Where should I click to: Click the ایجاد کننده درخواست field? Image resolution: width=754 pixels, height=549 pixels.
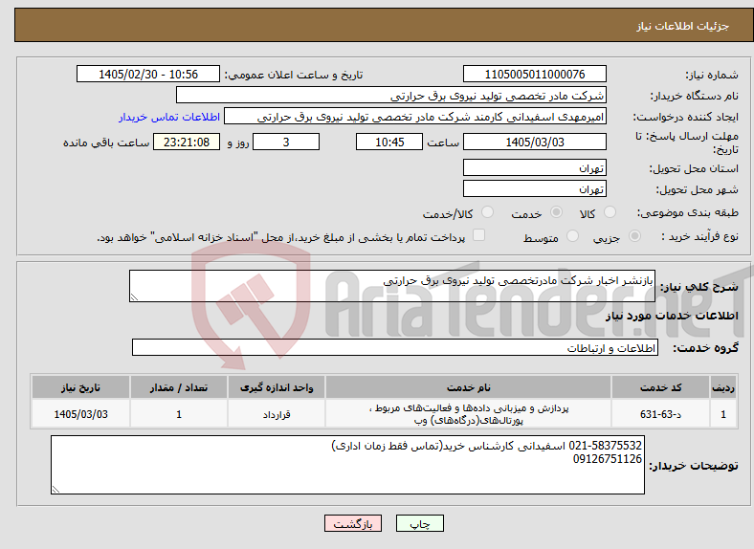(415, 117)
